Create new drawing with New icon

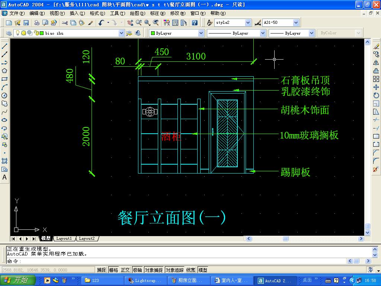point(9,23)
